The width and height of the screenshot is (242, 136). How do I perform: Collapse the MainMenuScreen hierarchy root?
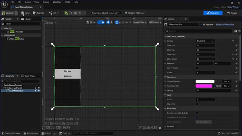click(2, 85)
